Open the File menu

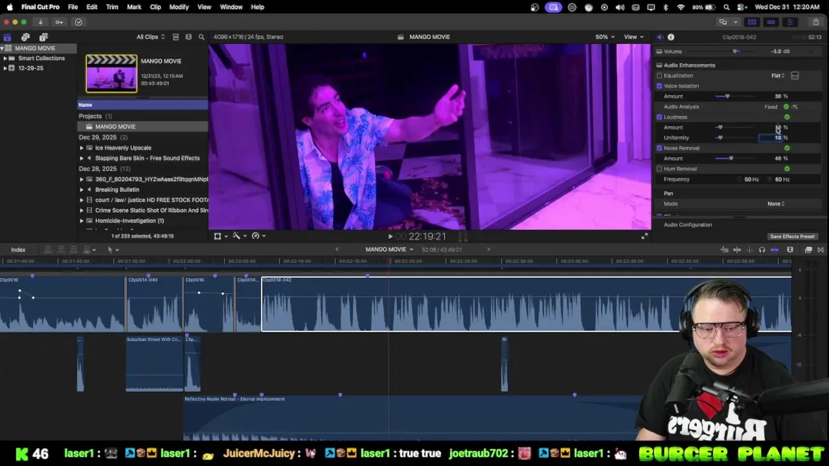(x=73, y=7)
